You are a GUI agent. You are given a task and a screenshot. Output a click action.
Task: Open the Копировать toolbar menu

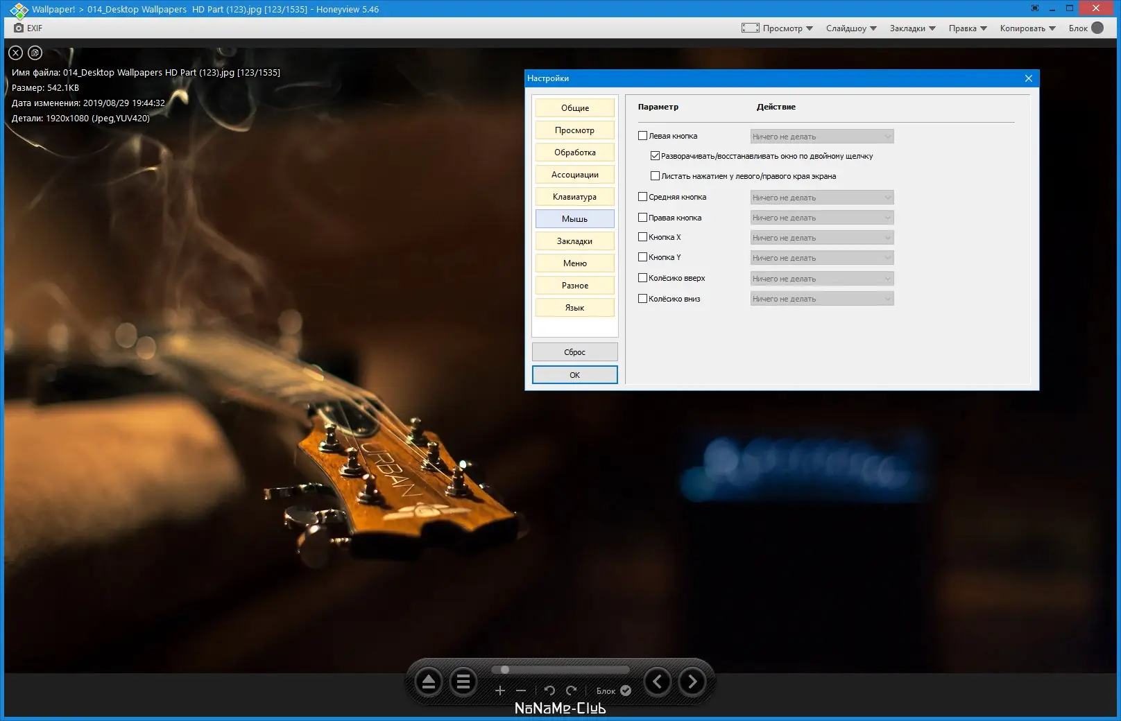click(1027, 28)
